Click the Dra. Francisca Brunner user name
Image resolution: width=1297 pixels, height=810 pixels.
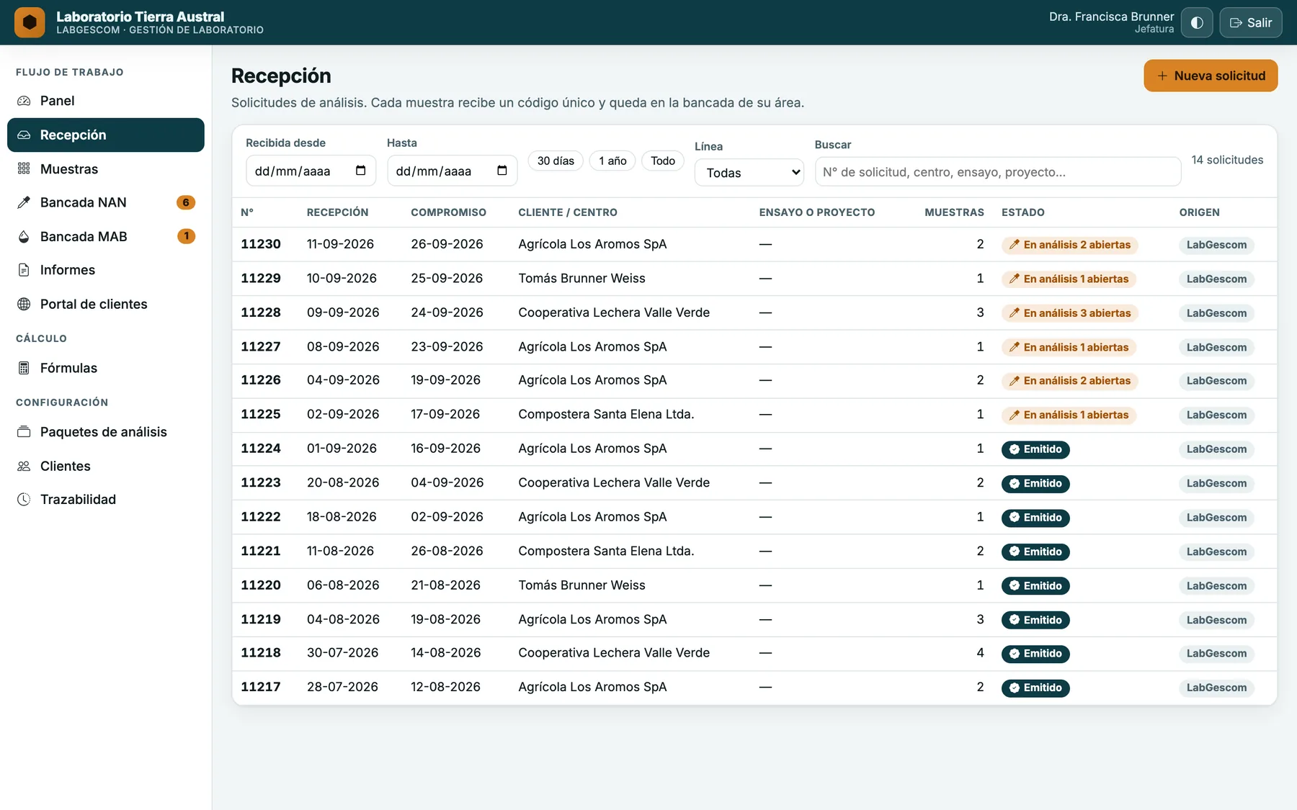coord(1111,17)
